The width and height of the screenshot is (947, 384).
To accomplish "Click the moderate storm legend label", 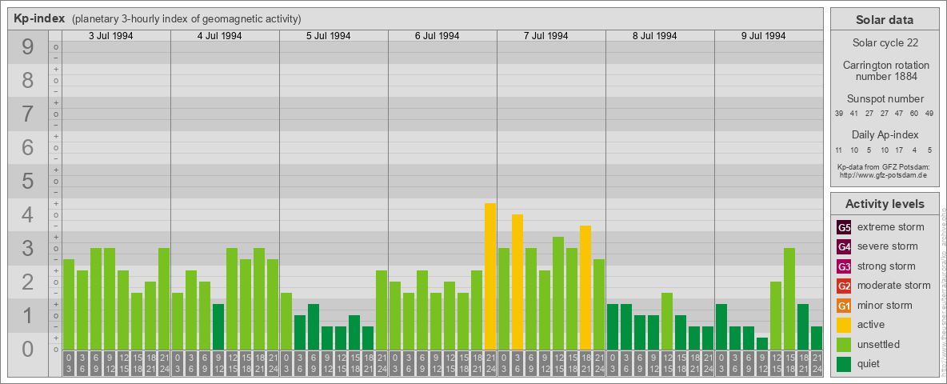I will tap(894, 286).
